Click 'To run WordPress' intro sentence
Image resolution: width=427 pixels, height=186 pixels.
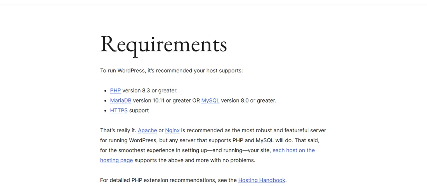point(171,71)
